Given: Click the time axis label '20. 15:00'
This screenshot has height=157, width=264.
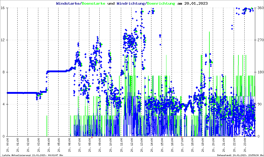Looking at the screenshot, I should [x=162, y=145].
